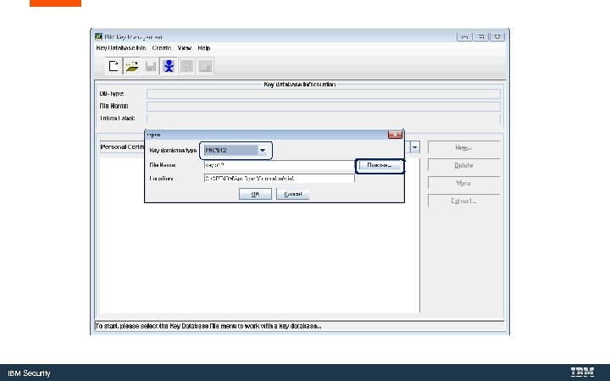Click the Location field in Open dialog

click(x=279, y=179)
